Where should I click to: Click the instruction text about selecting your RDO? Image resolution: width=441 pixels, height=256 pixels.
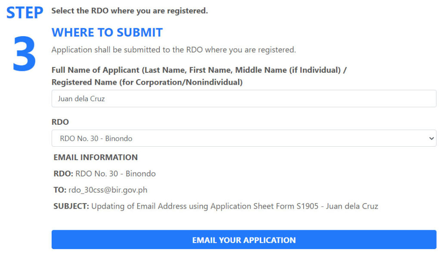(x=130, y=10)
